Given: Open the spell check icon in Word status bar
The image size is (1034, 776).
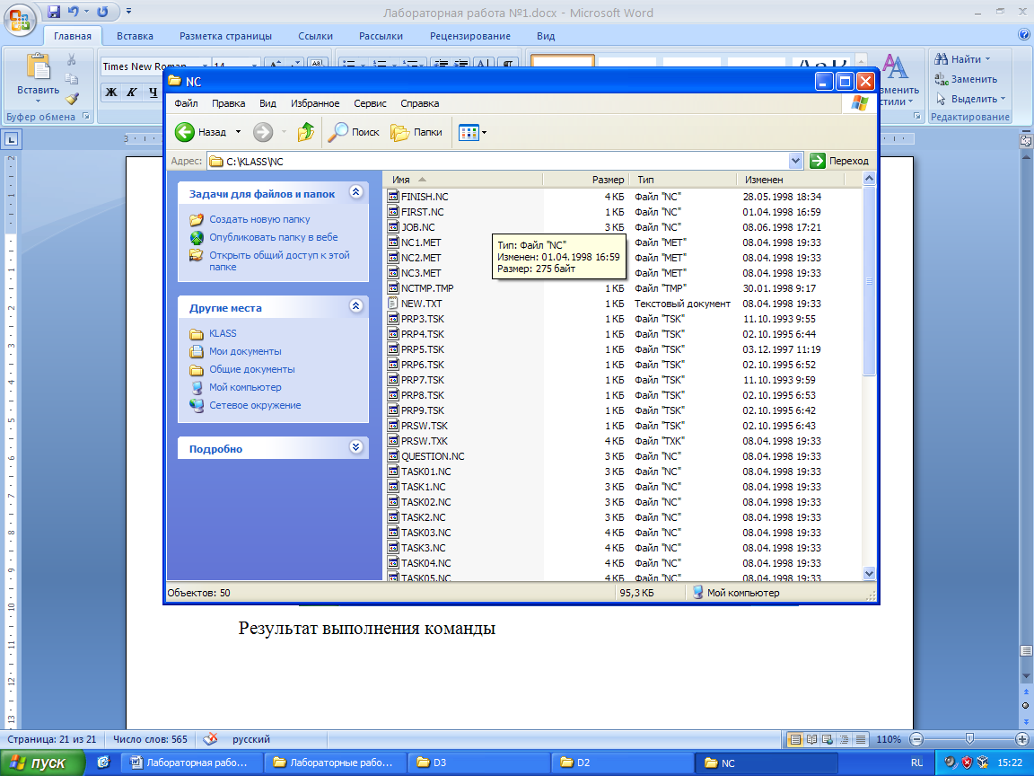Looking at the screenshot, I should tap(210, 739).
